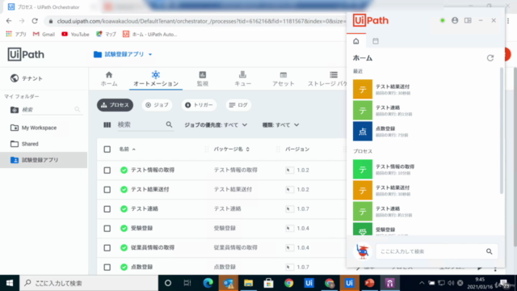Sort by 名前 column header
Image resolution: width=517 pixels, height=291 pixels.
tap(127, 149)
